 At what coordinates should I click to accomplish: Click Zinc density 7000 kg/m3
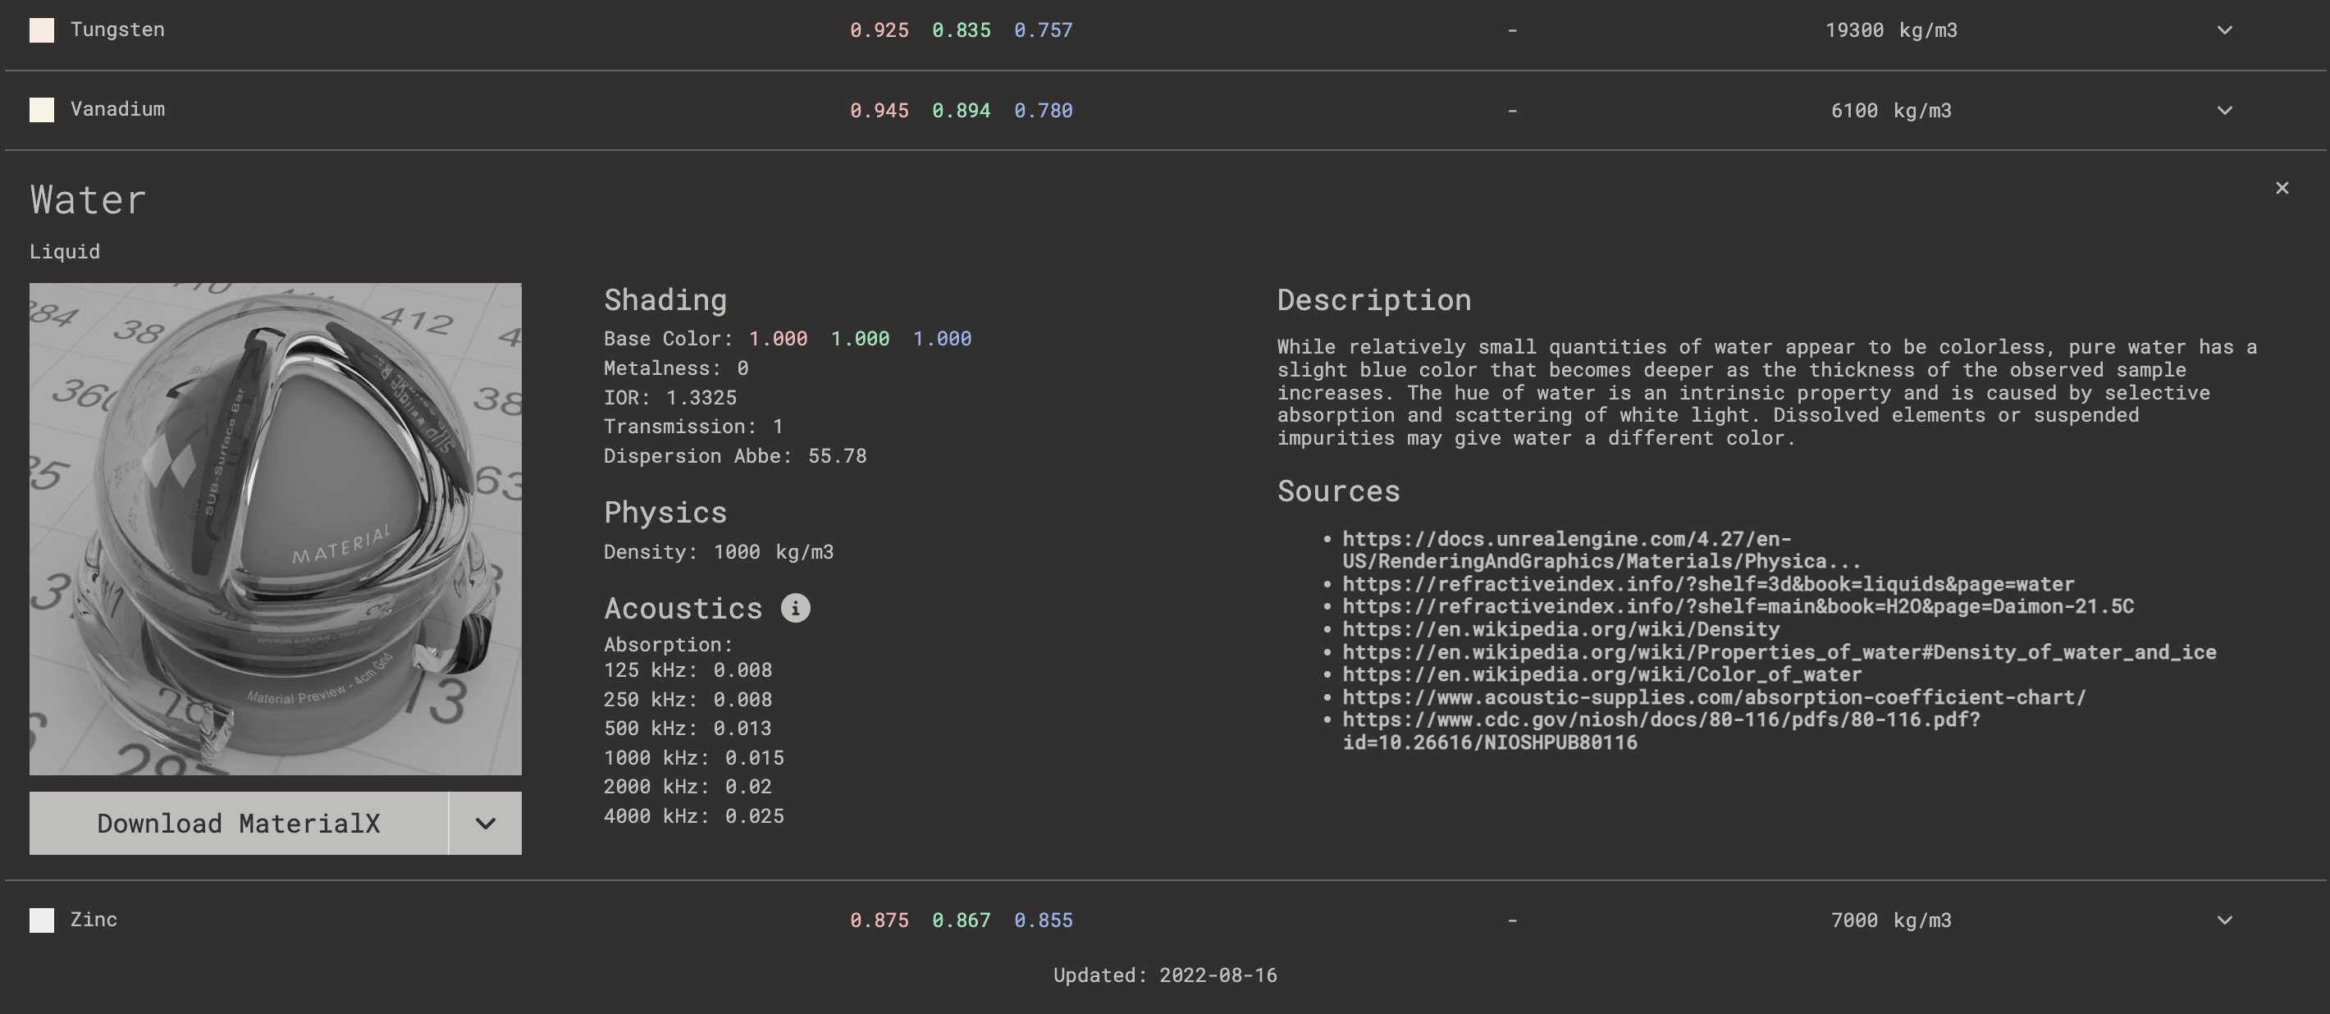(1891, 920)
